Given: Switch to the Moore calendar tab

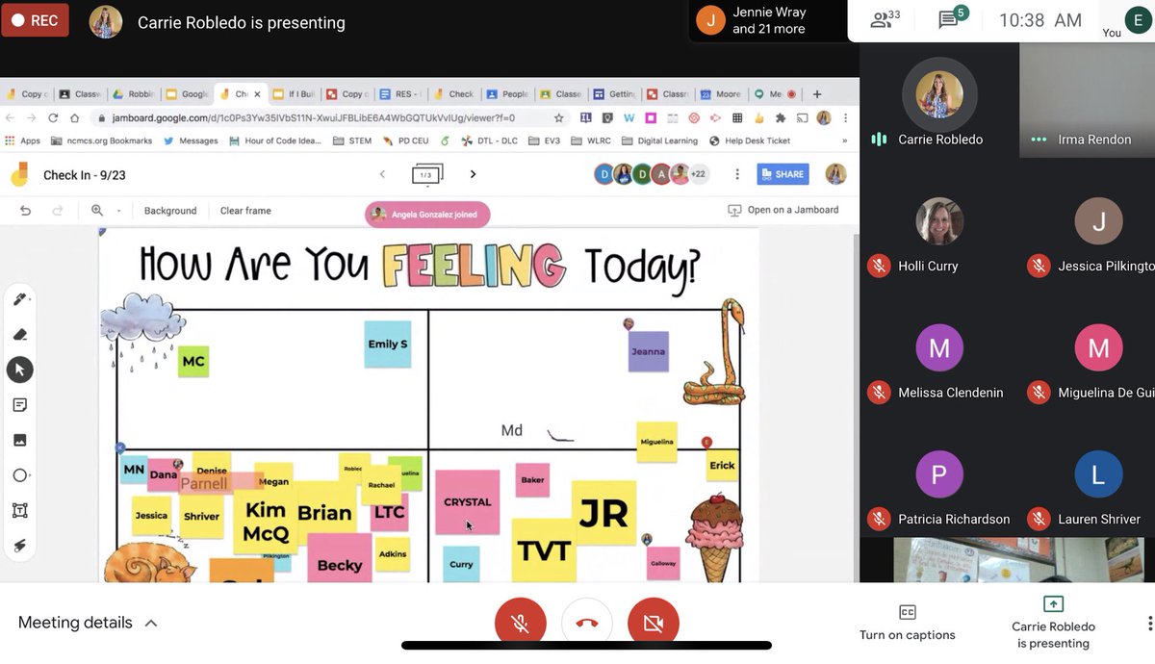Looking at the screenshot, I should click(x=722, y=94).
